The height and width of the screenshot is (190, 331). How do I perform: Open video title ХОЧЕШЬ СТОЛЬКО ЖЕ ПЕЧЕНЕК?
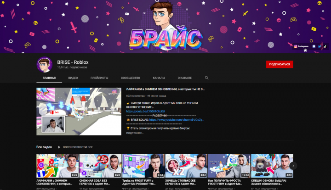[181, 182]
